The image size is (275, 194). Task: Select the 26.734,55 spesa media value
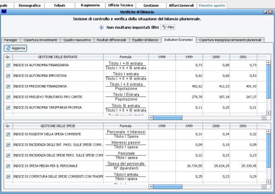tap(194, 166)
